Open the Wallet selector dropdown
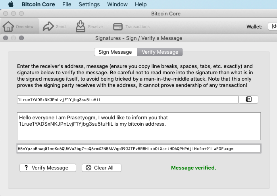 pyautogui.click(x=272, y=26)
